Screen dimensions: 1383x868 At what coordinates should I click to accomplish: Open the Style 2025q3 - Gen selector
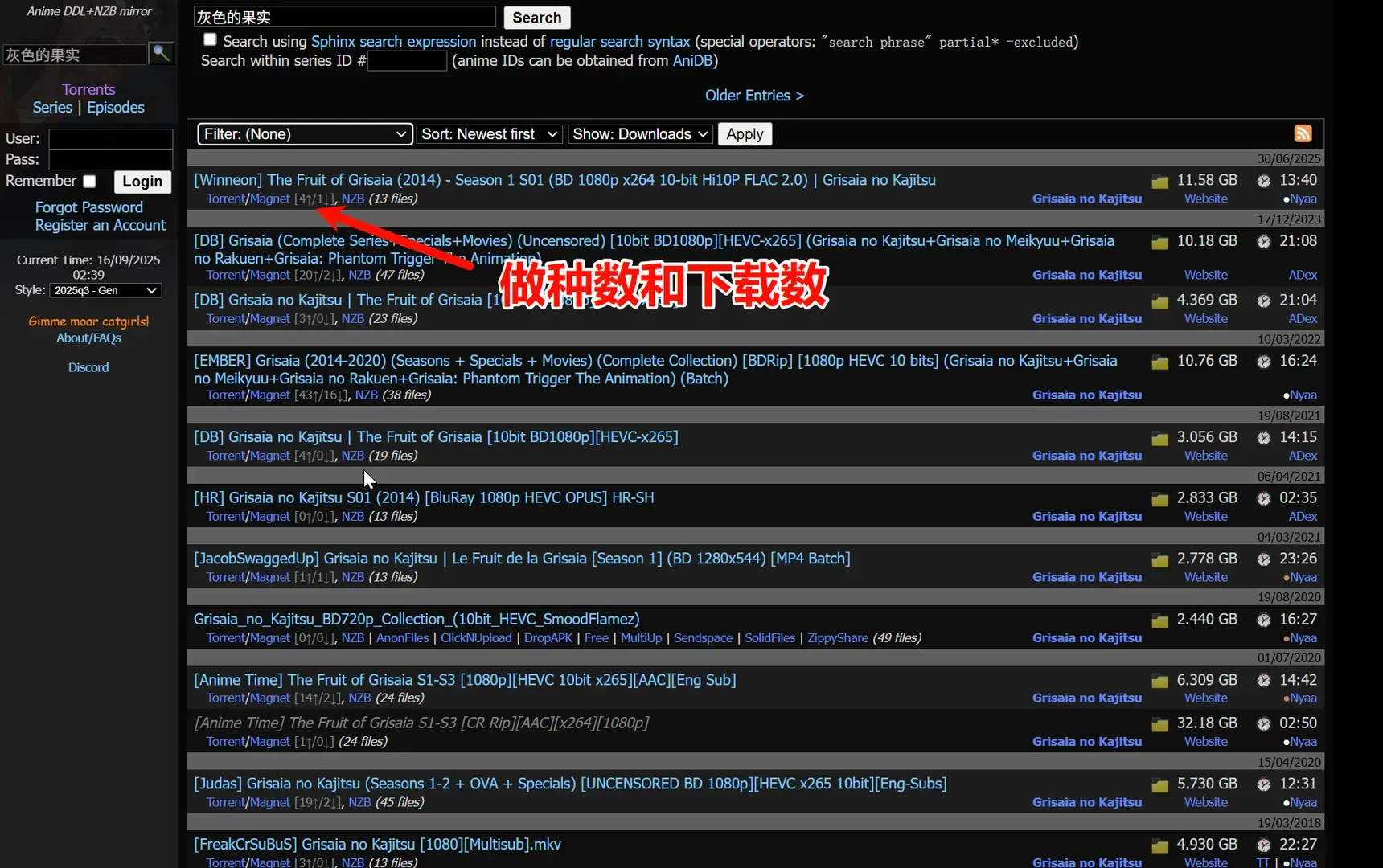[105, 290]
